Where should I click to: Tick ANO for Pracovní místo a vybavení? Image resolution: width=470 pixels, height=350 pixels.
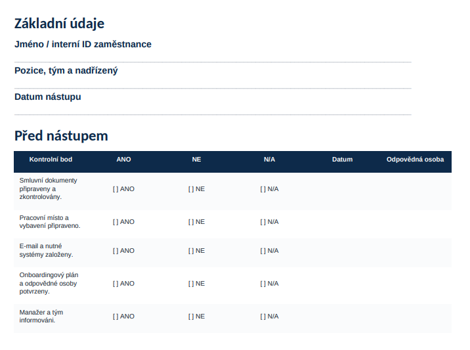pos(123,222)
